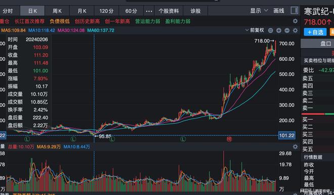
Task: Select the 买五 order row
Action: [x=318, y=149]
